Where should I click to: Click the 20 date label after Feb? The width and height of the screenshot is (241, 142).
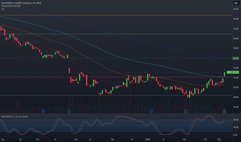(205, 139)
